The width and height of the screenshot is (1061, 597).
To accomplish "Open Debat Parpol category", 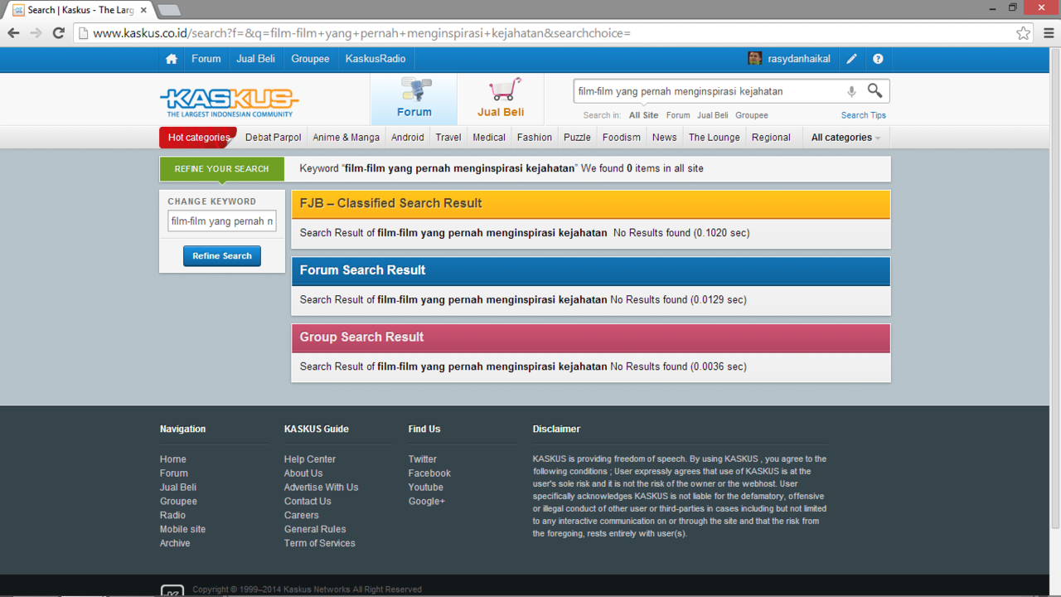I will [x=274, y=138].
